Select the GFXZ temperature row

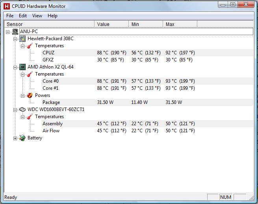pyautogui.click(x=147, y=60)
